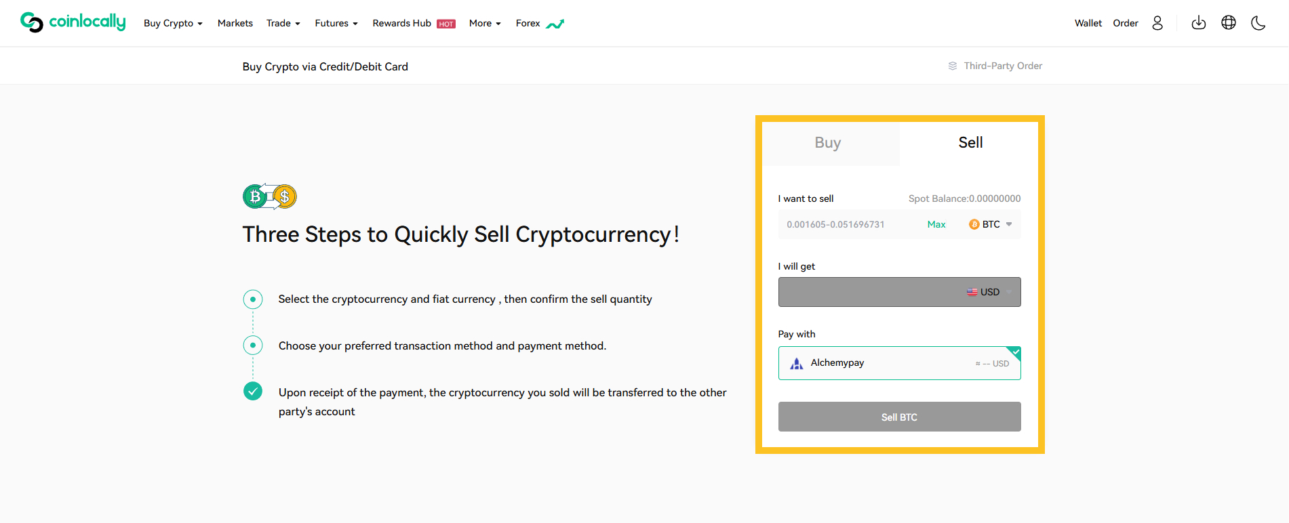Click the download app icon

tap(1199, 23)
